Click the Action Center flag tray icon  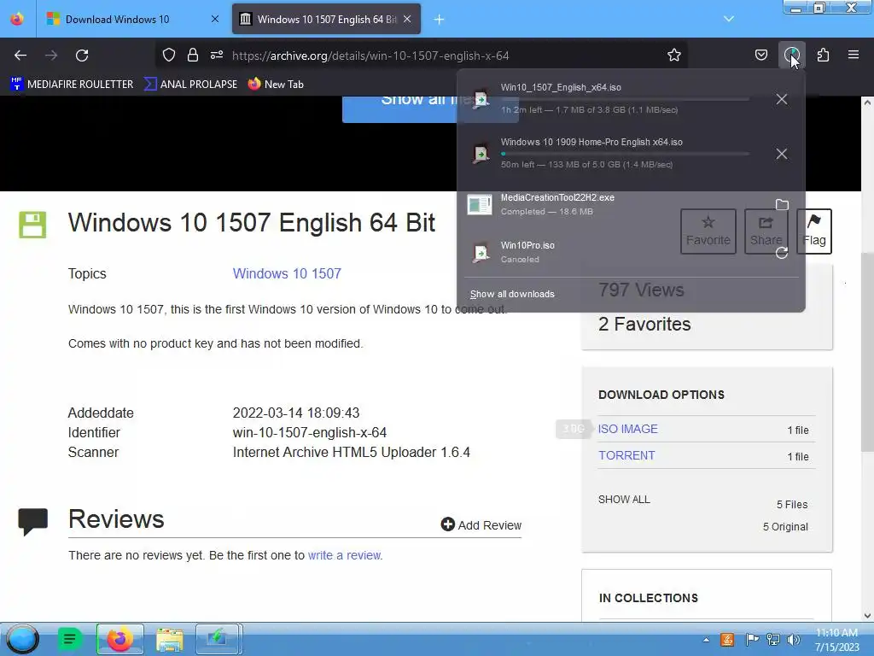[752, 640]
